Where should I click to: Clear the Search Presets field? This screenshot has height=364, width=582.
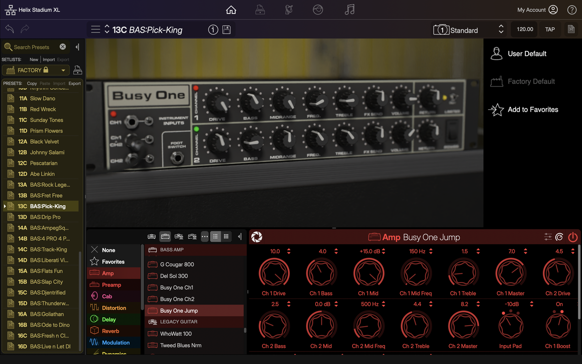63,47
